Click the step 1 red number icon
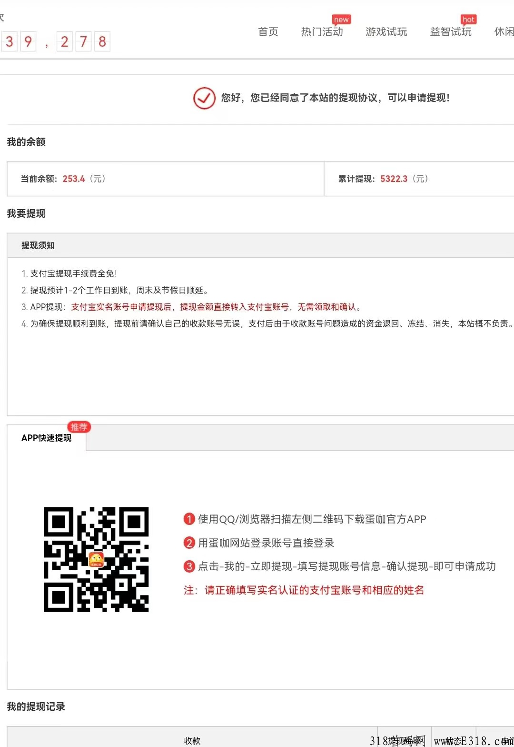This screenshot has height=747, width=514. 189,519
